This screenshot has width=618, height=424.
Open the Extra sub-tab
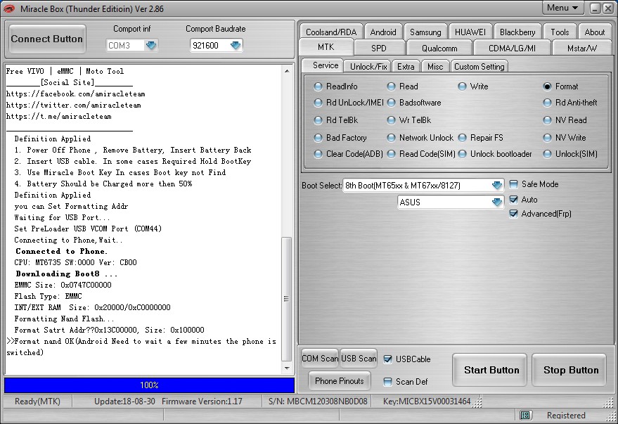click(x=406, y=67)
